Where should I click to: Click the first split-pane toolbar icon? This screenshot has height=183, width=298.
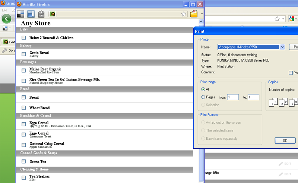pyautogui.click(x=20, y=14)
